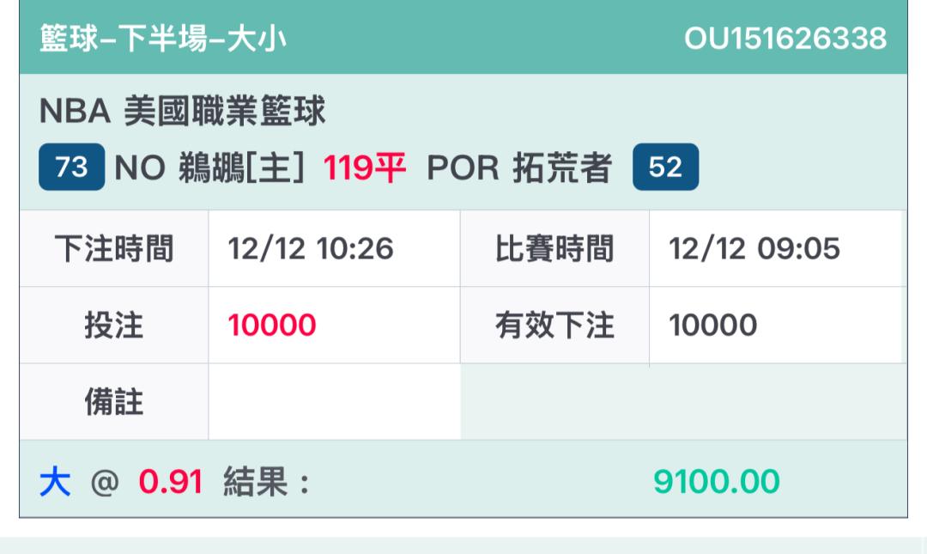Screen dimensions: 927x554
Task: Tap the NBA 美國職業籃球 league name
Action: (x=183, y=113)
